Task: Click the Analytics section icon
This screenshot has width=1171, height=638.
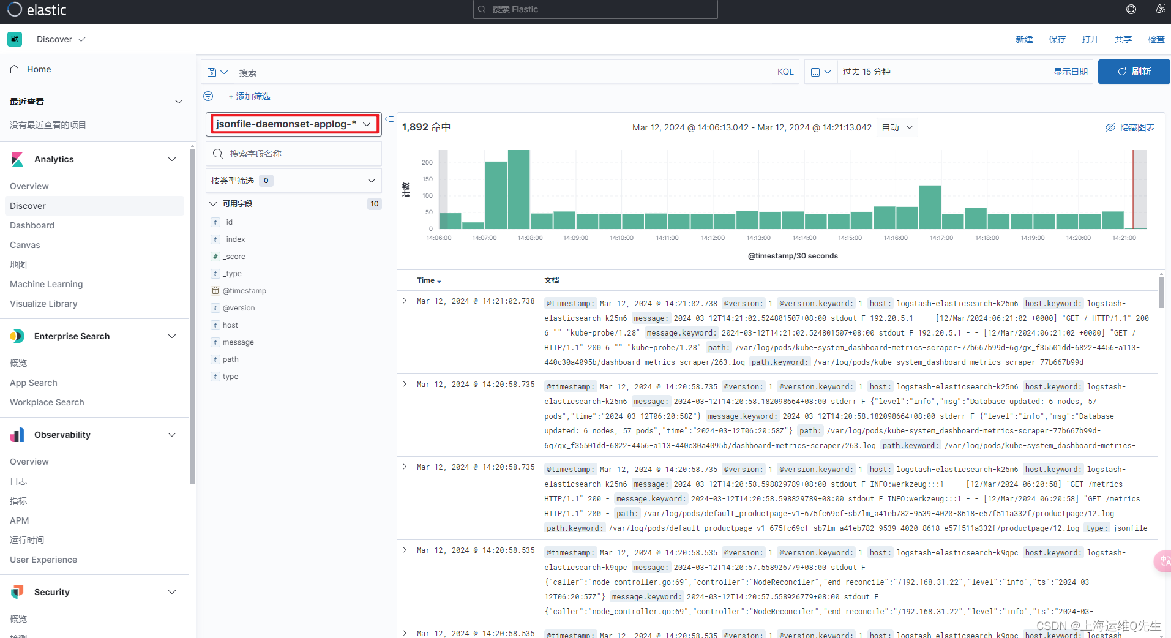Action: coord(17,159)
